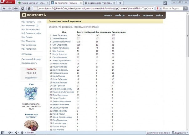Viewport: 189px width, 135px height.
Task: Open поискъ in the site header
Action: 108,15
